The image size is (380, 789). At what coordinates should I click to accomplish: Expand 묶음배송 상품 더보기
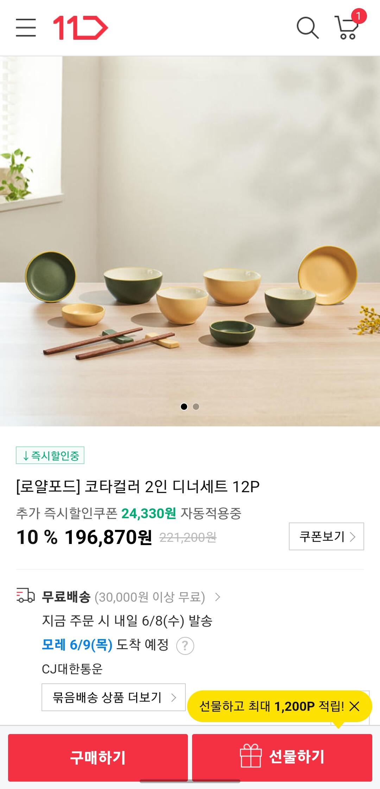click(x=113, y=697)
